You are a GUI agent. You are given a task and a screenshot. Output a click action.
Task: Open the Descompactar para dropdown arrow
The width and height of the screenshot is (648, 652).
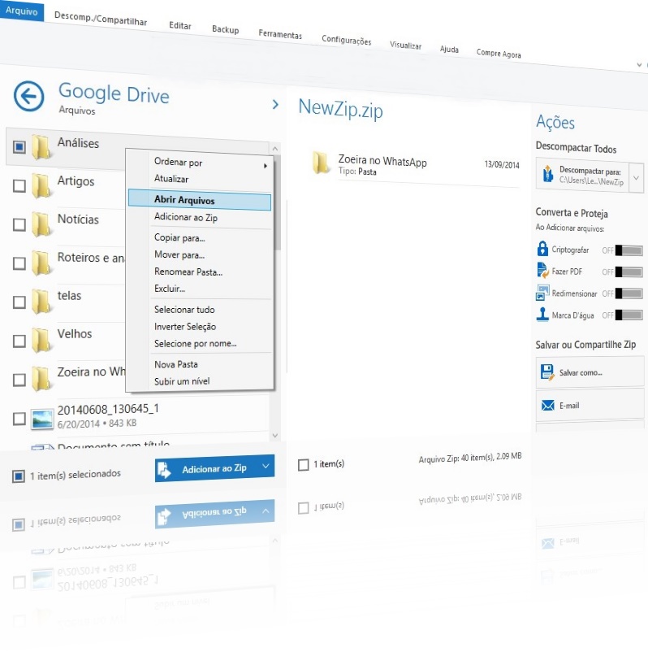coord(636,178)
